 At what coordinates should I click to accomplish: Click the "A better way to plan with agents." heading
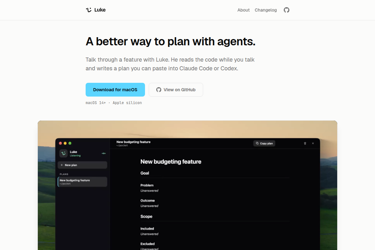pyautogui.click(x=171, y=41)
